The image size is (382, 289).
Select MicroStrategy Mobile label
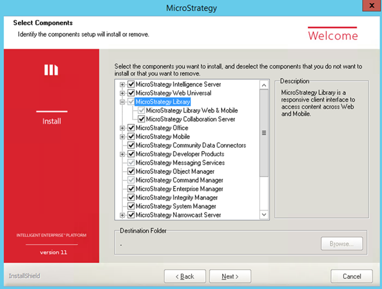pos(163,136)
